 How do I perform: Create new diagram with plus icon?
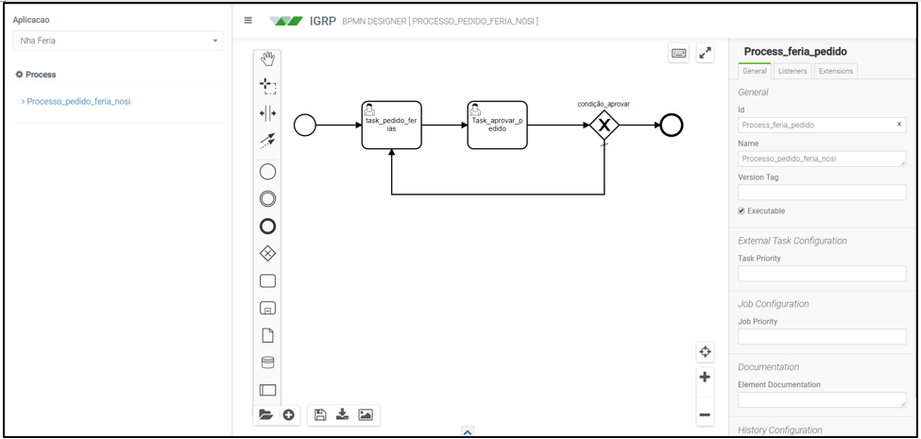click(288, 415)
